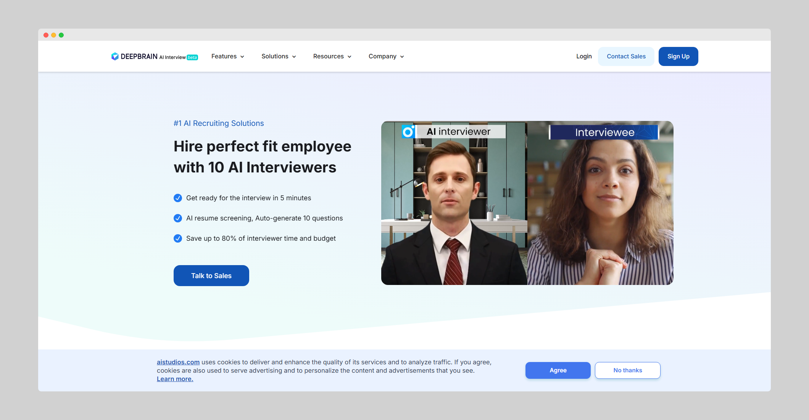Click the blue circle icon next to AI interviewer label
This screenshot has height=420, width=809.
408,132
